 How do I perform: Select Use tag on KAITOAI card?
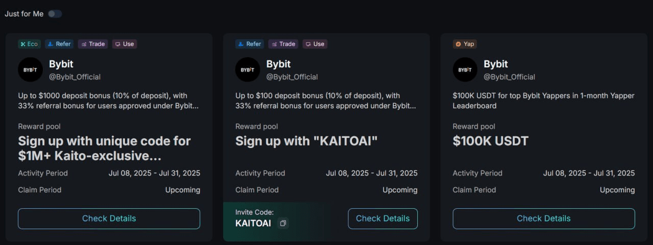(x=315, y=44)
